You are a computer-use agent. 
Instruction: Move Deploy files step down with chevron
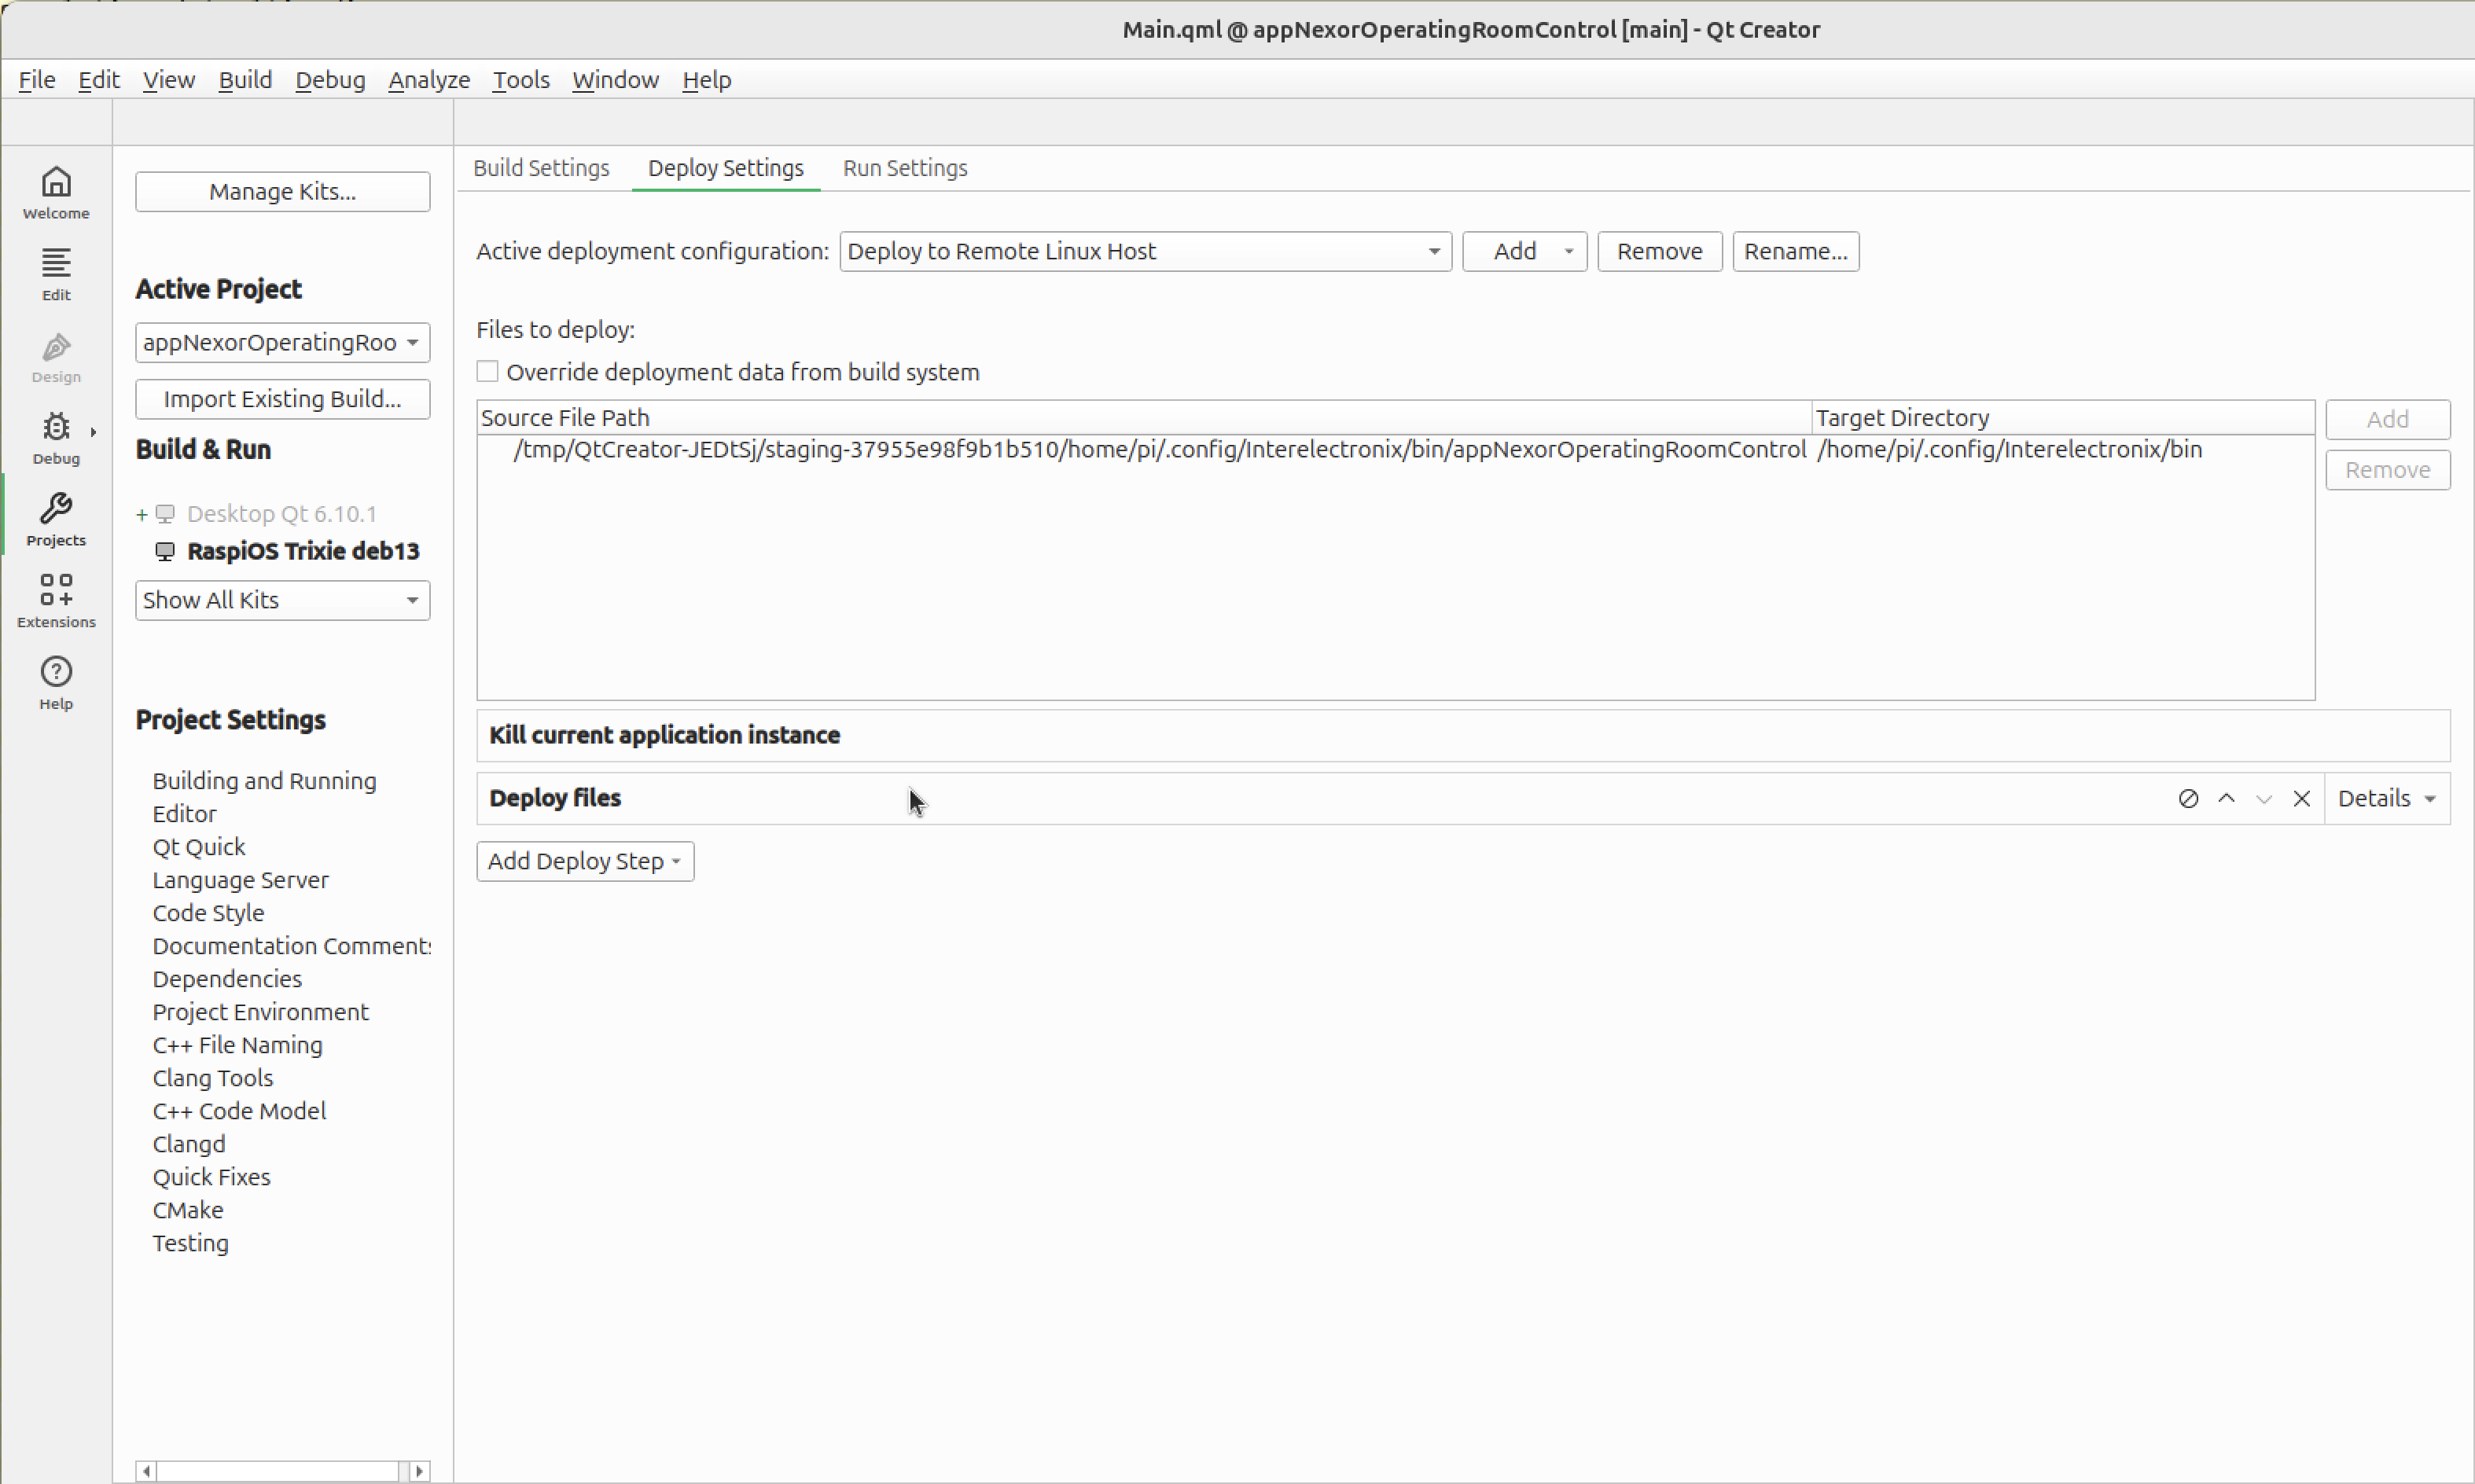tap(2264, 798)
